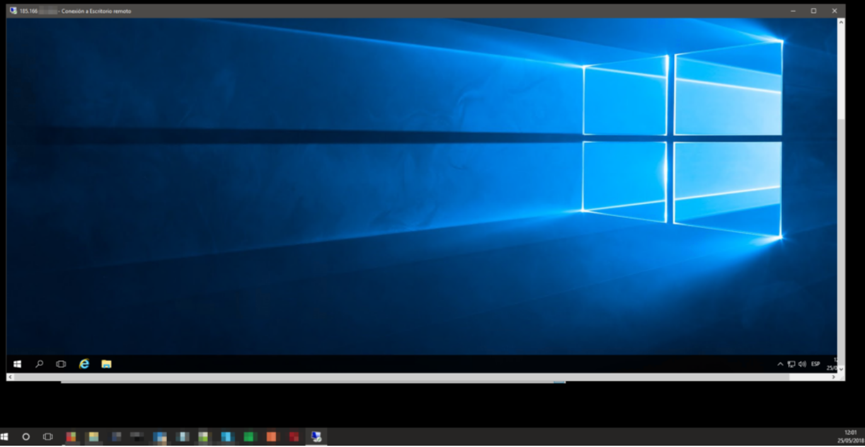865x447 pixels.
Task: Click the horizontal scrollbar's left arrow
Action: [x=10, y=376]
